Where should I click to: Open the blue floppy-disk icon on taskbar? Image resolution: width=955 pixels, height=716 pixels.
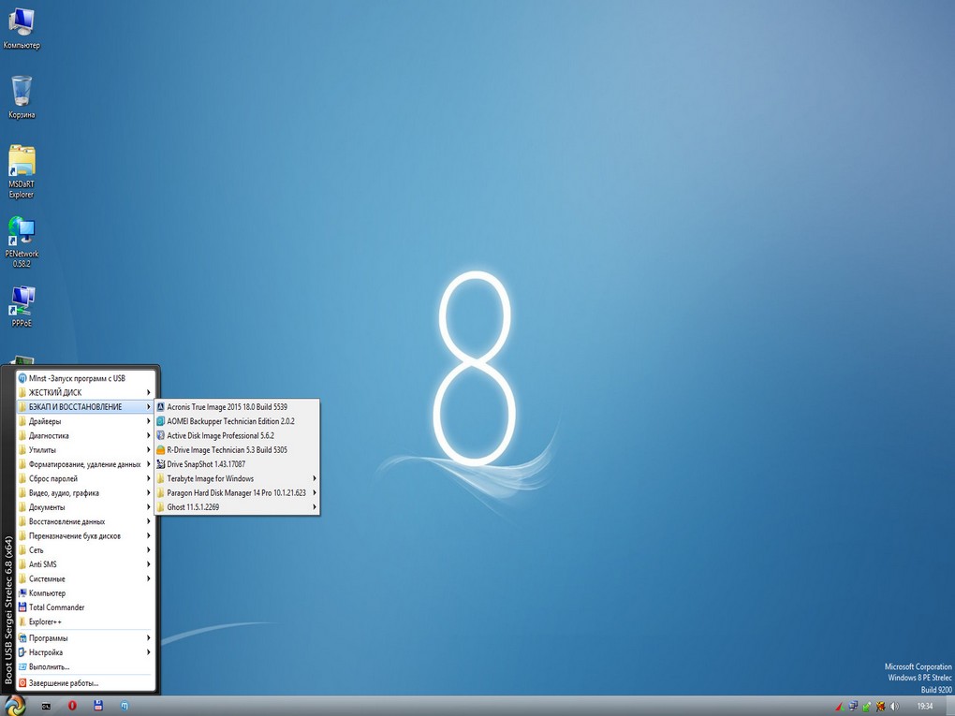point(98,707)
